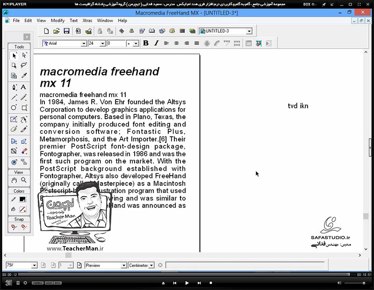Screen dimensions: 374x290
Task: Open the Preview mode dropdown
Action: (x=123, y=265)
